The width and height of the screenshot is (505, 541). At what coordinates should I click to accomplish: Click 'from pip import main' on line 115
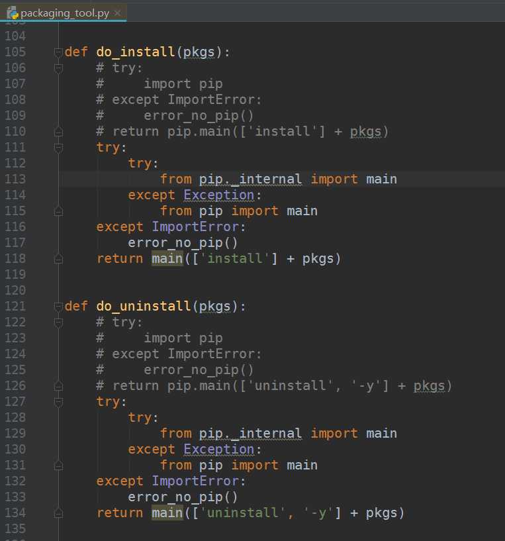(x=239, y=211)
